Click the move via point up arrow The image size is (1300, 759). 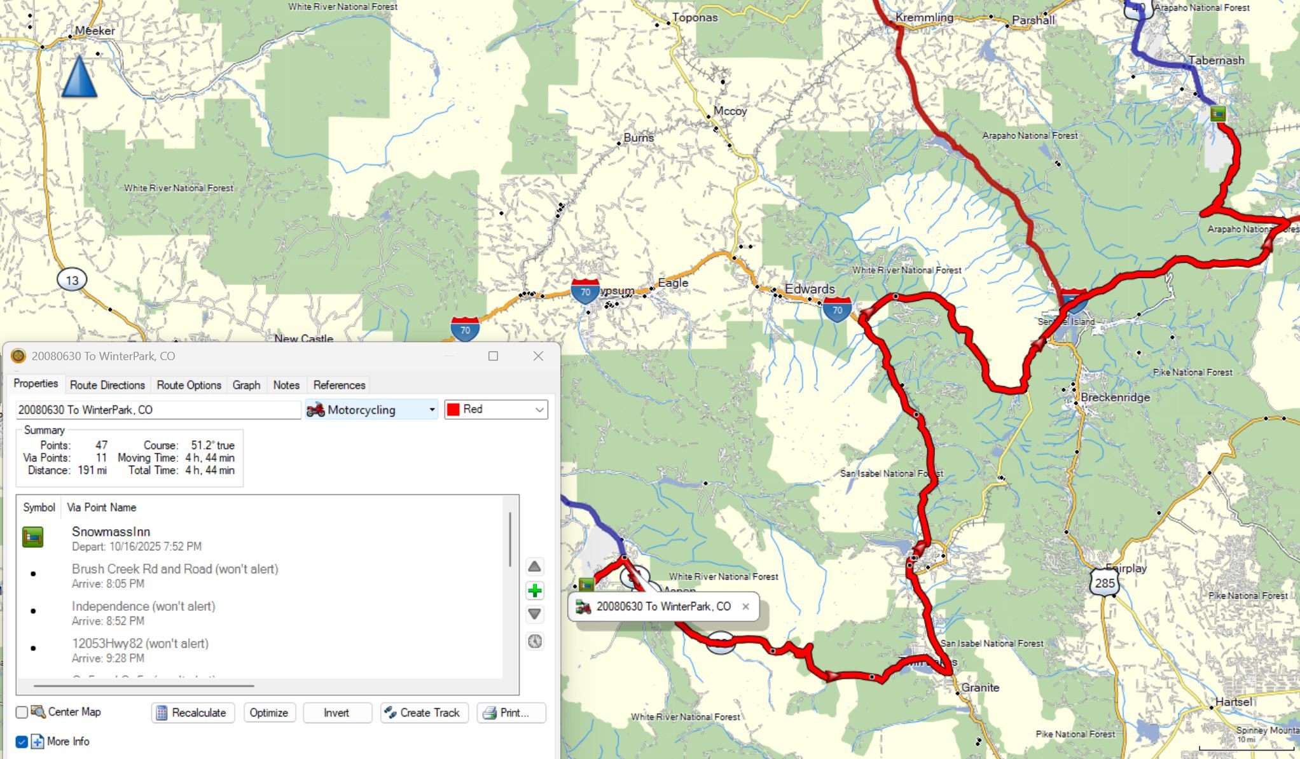pos(535,566)
